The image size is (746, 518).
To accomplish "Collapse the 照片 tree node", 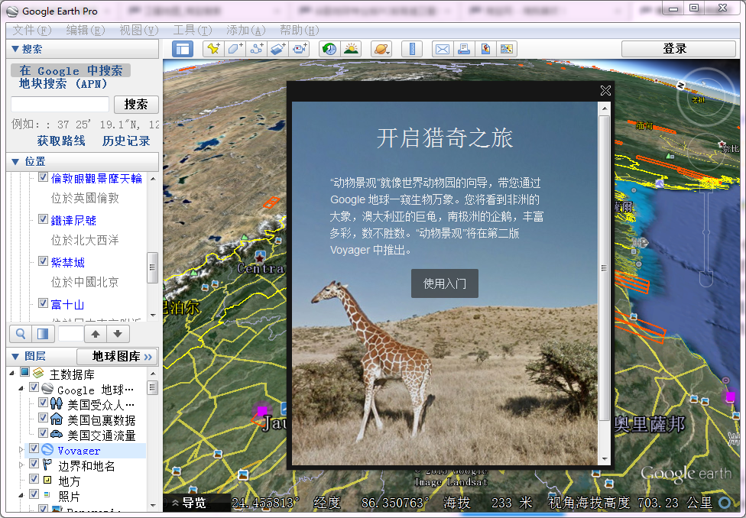I will point(21,495).
